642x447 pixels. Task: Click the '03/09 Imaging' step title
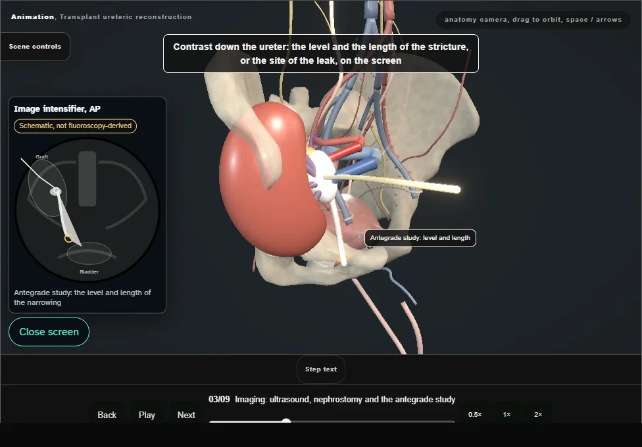pyautogui.click(x=332, y=400)
